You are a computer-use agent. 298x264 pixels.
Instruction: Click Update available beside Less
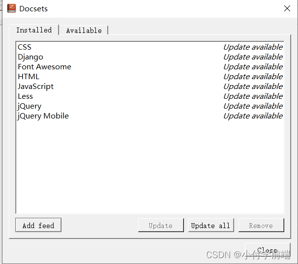tap(253, 96)
